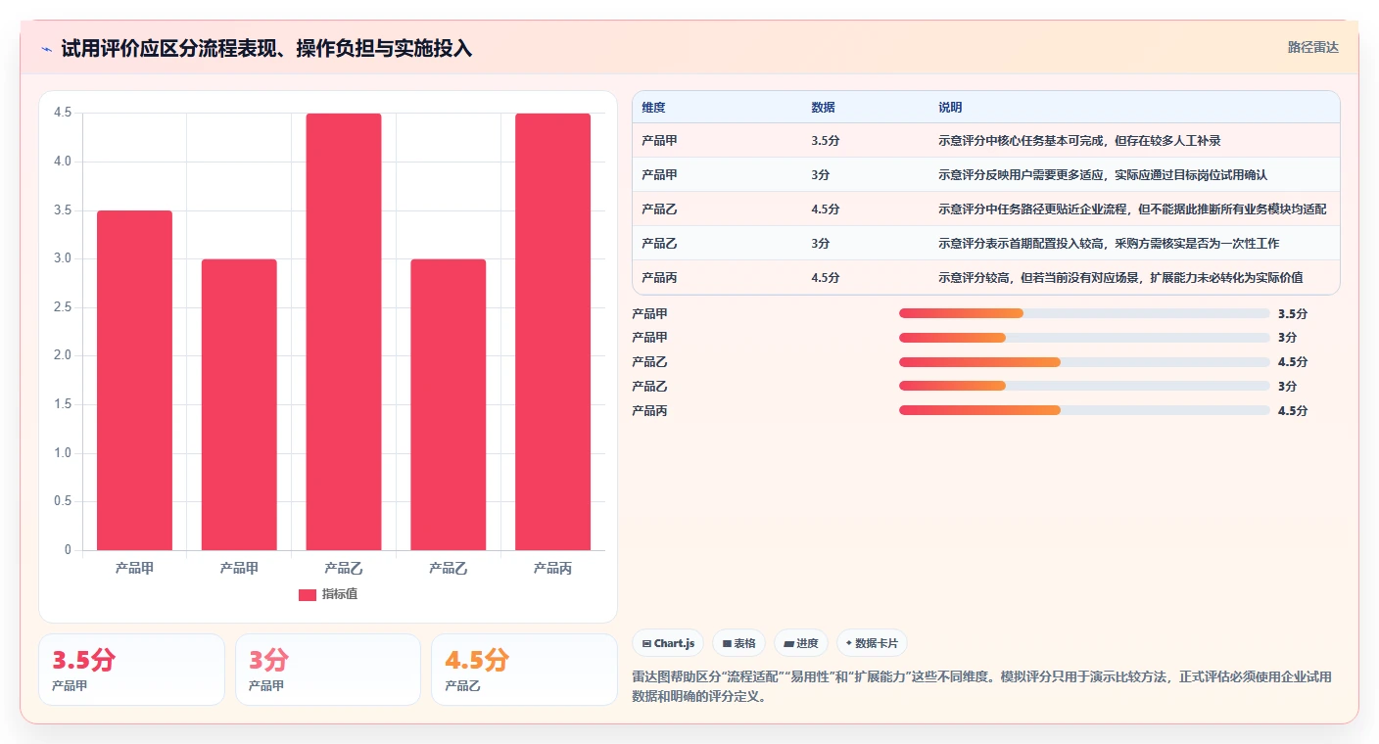Click the 产品丙 chart bar

pos(553,332)
